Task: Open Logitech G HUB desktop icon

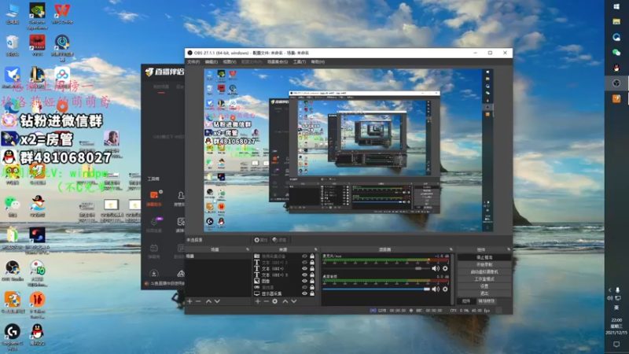Action: pos(13,337)
